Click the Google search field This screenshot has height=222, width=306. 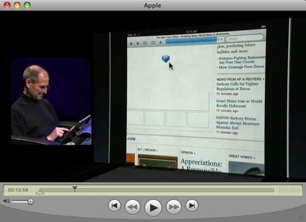pos(245,38)
